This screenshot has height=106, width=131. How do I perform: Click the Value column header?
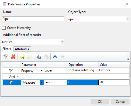[x=114, y=65]
